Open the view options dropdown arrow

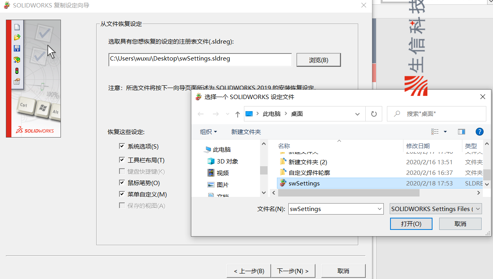(x=445, y=132)
